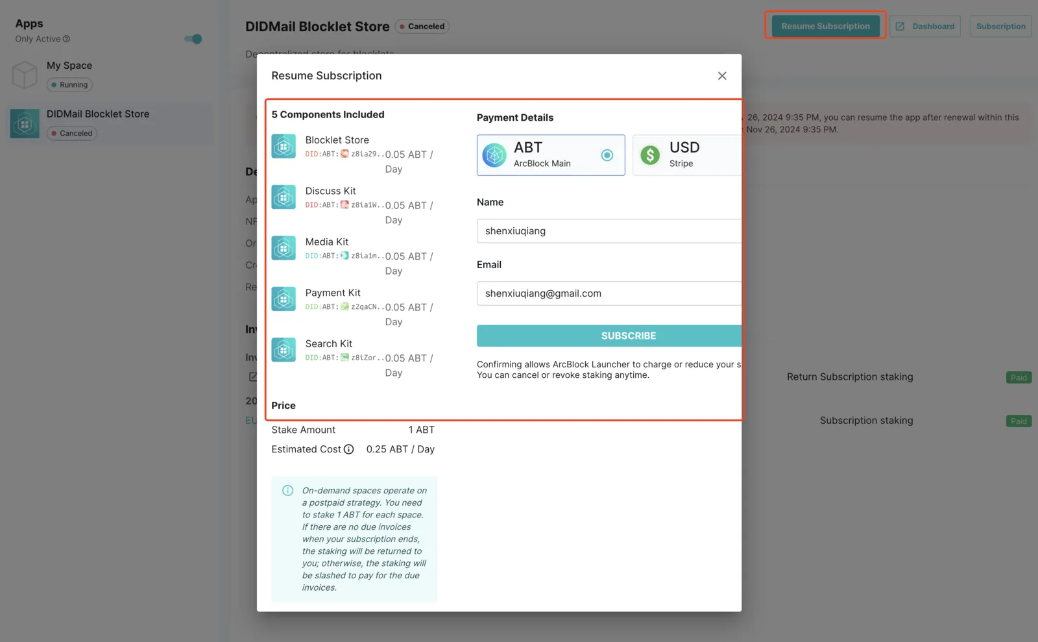The image size is (1038, 642).
Task: Select the ABT ArcBlock Main payment radio
Action: (x=607, y=155)
